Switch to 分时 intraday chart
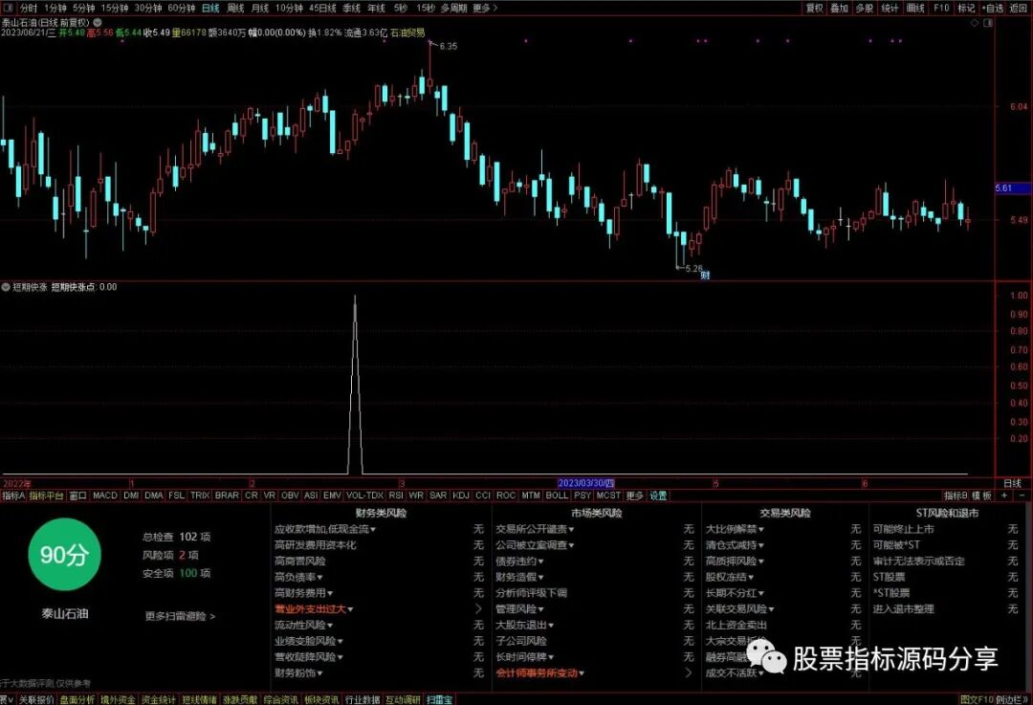 pyautogui.click(x=29, y=8)
